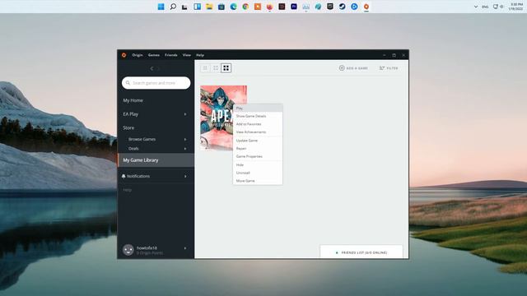Select Play in the context menu
The image size is (527, 296).
pos(258,108)
